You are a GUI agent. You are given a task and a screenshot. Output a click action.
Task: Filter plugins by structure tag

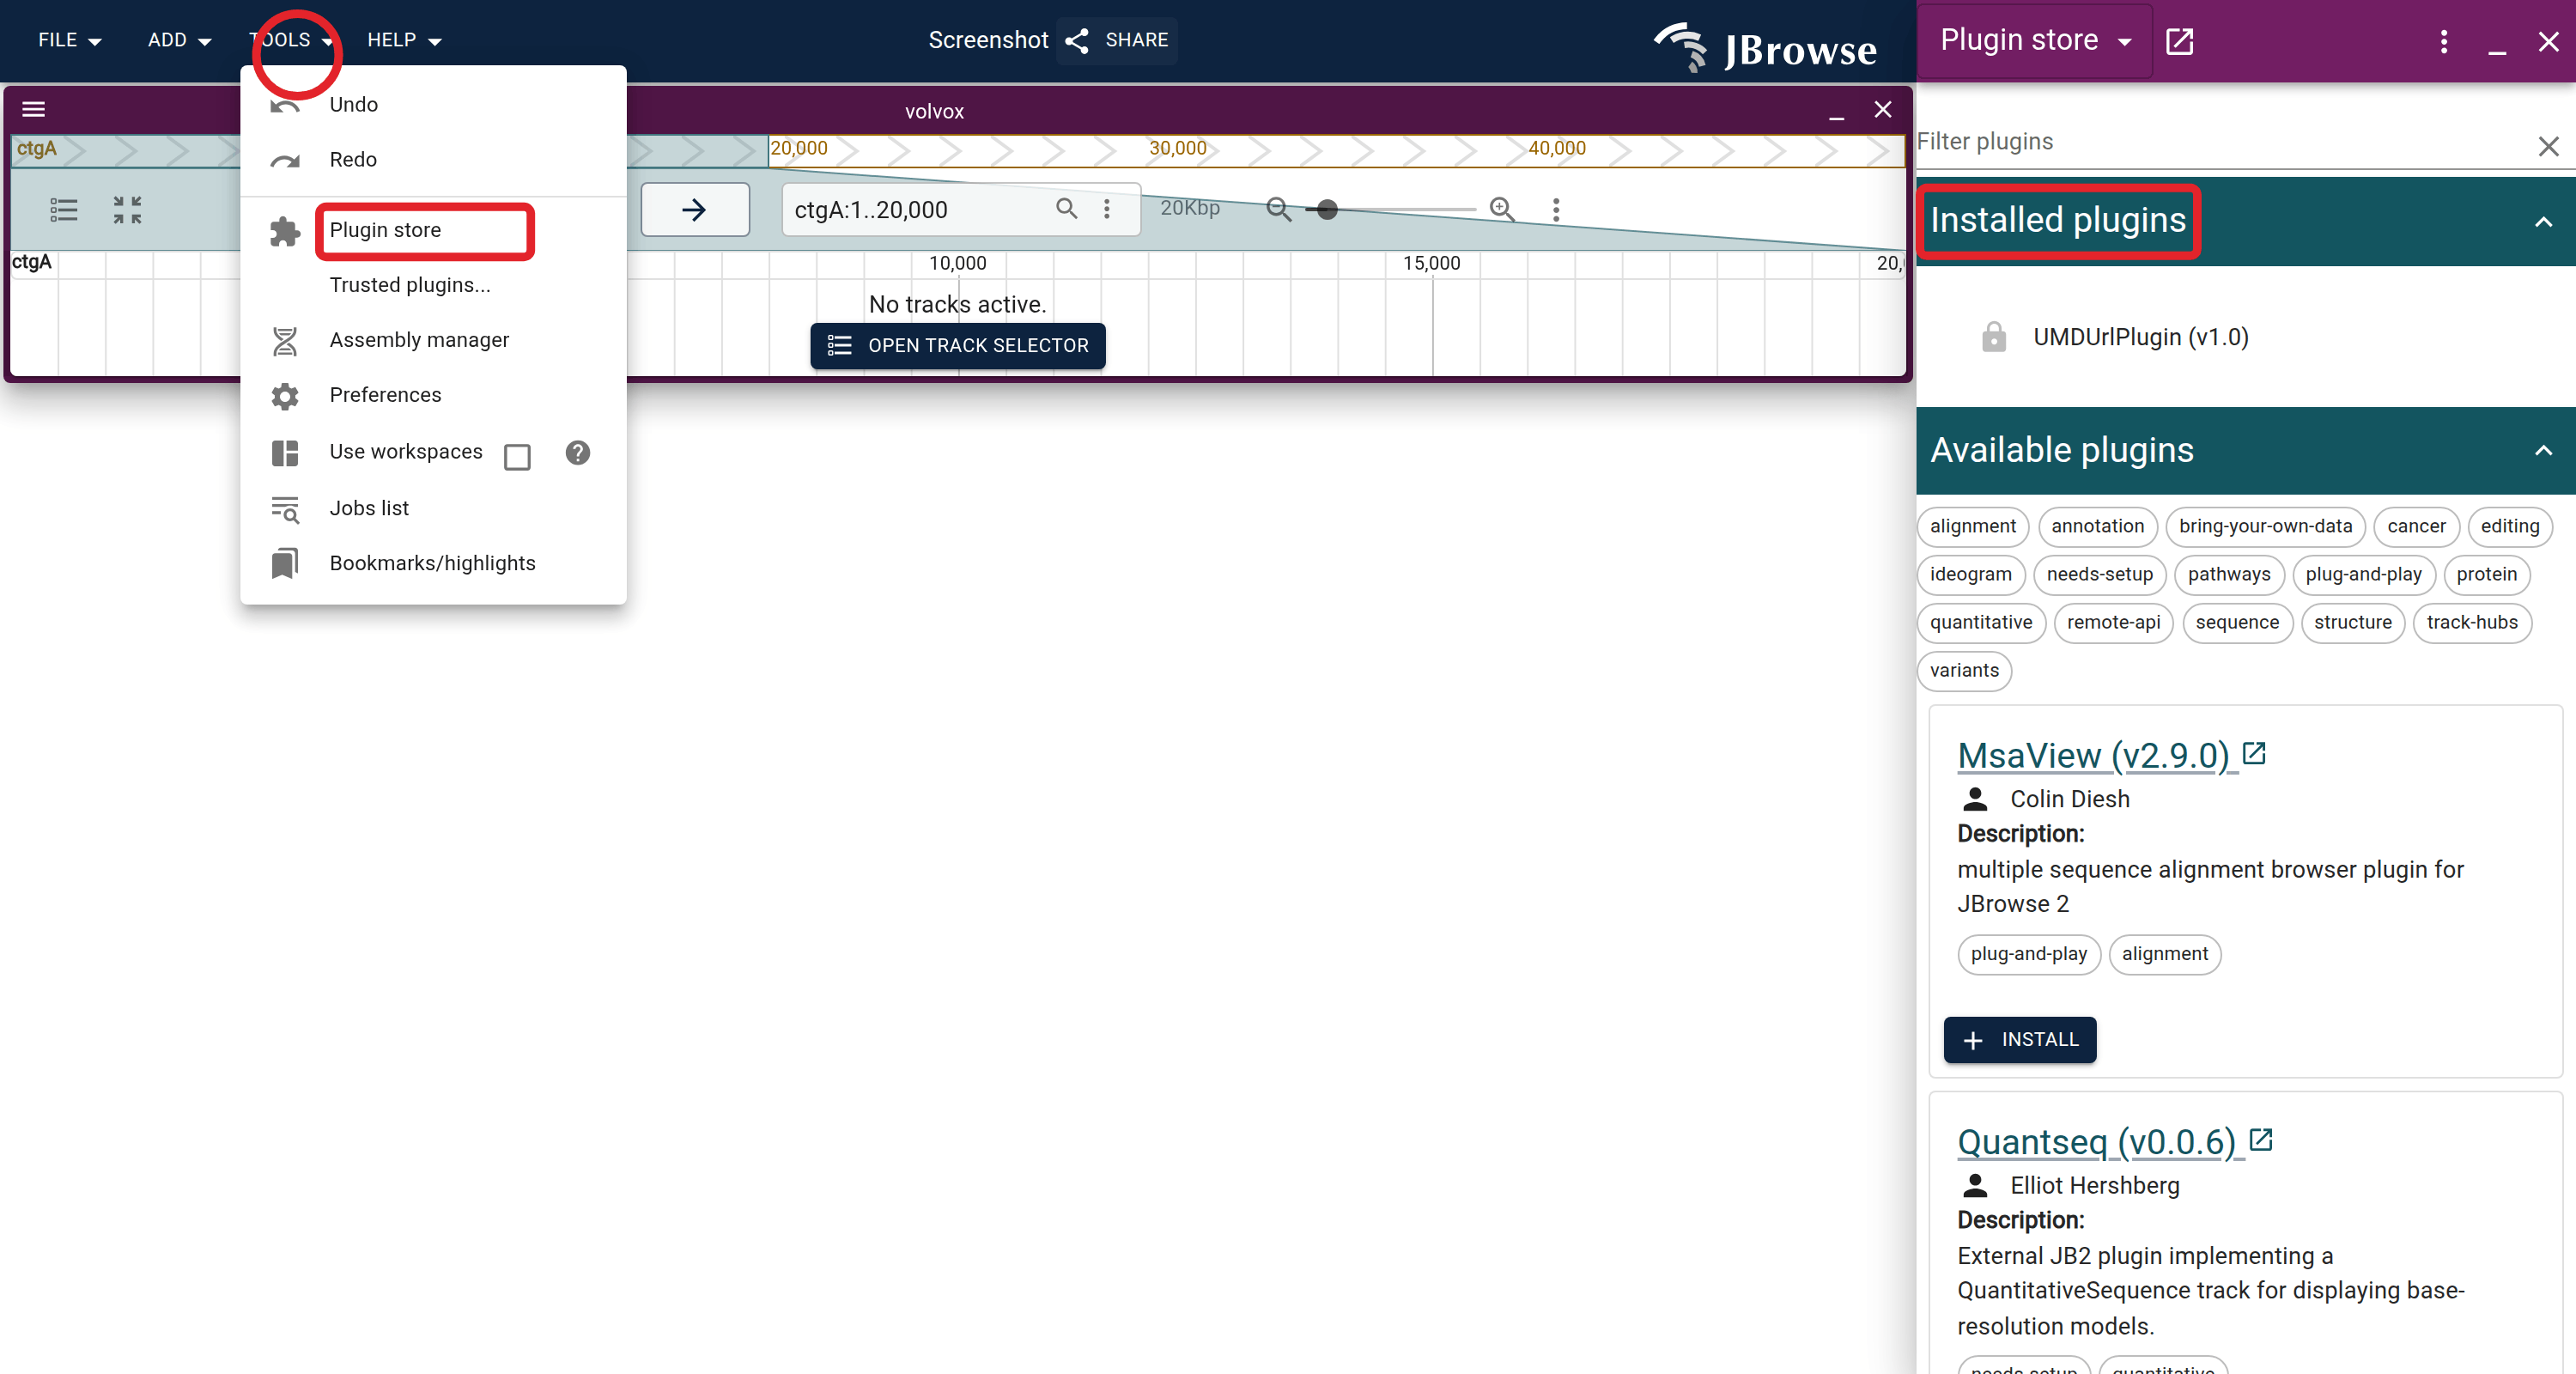tap(2352, 622)
